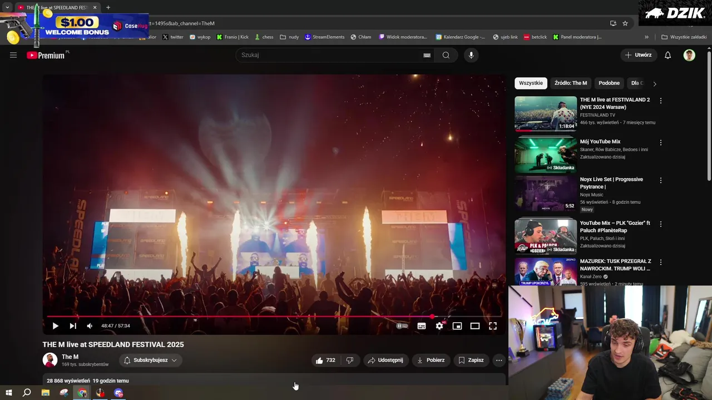
Task: Open more actions menu under video
Action: [499, 360]
